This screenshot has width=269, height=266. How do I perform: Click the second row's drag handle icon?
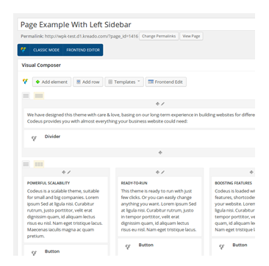[26, 164]
